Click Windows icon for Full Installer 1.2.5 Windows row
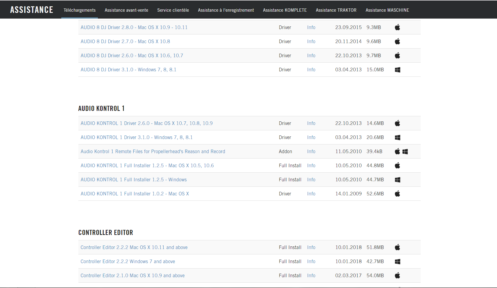This screenshot has height=288, width=497. [397, 180]
